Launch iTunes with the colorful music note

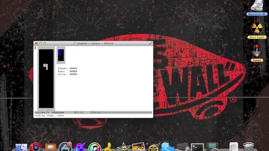(95, 147)
